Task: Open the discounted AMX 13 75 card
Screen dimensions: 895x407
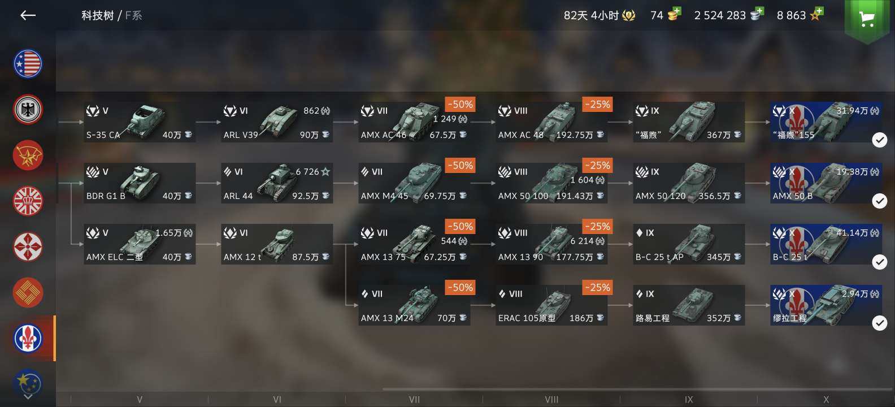Action: 414,244
